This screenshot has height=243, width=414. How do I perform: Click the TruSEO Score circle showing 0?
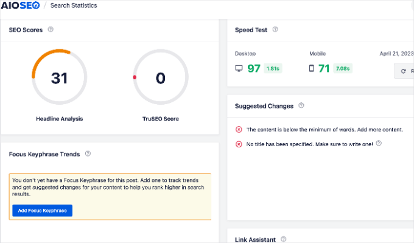coord(161,77)
